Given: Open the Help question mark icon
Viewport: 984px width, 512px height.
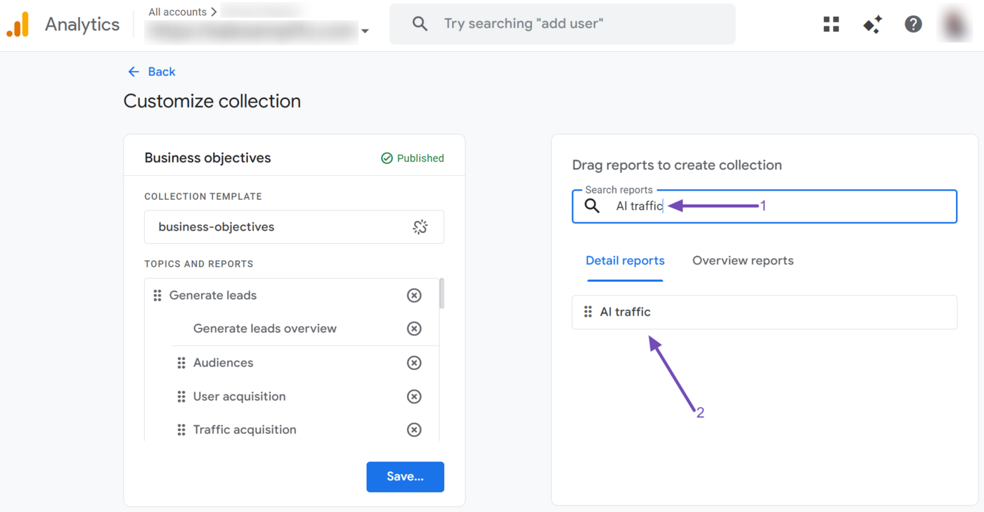Looking at the screenshot, I should (x=913, y=23).
